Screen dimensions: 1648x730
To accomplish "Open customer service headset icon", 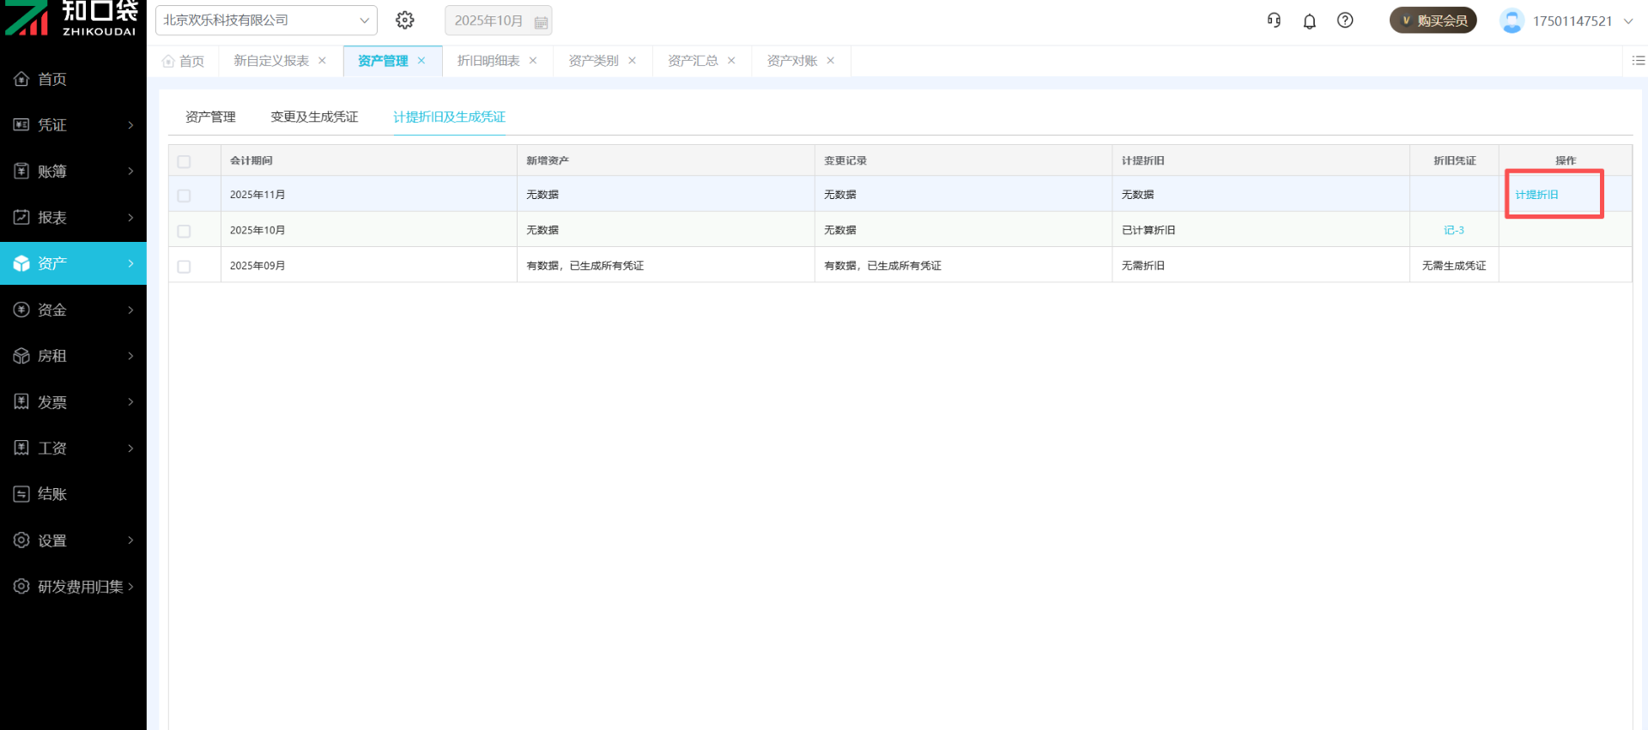I will [x=1274, y=21].
